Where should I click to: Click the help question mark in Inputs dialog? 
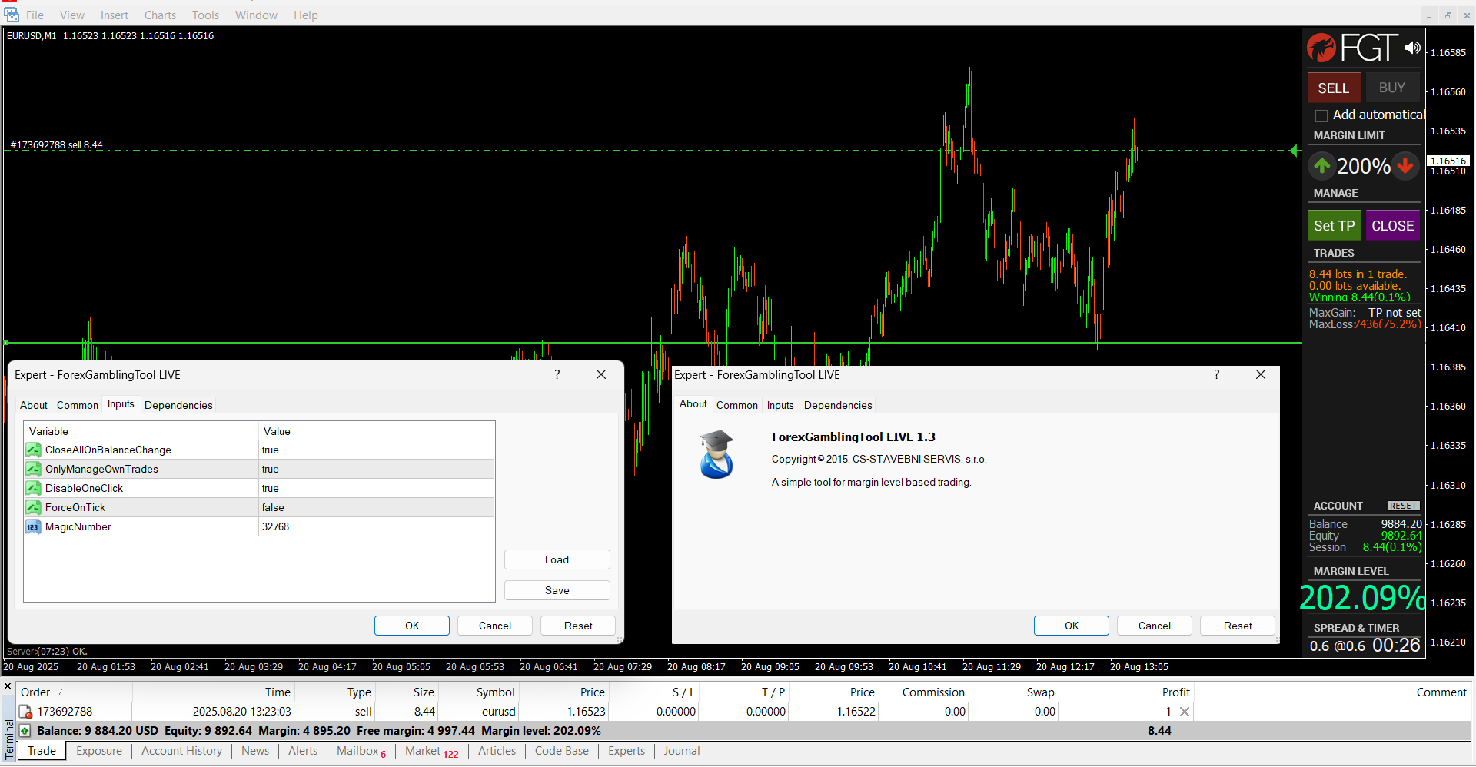coord(557,374)
